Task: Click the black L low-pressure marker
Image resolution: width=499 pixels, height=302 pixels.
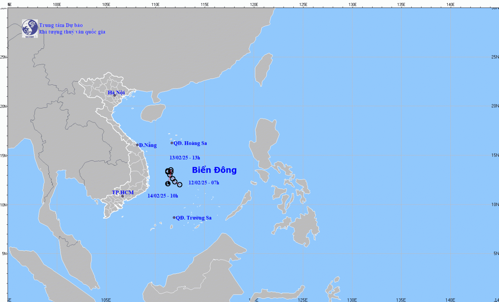Action: [x=168, y=183]
